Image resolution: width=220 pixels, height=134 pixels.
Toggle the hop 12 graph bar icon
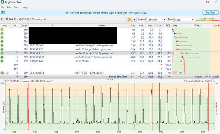(7, 73)
